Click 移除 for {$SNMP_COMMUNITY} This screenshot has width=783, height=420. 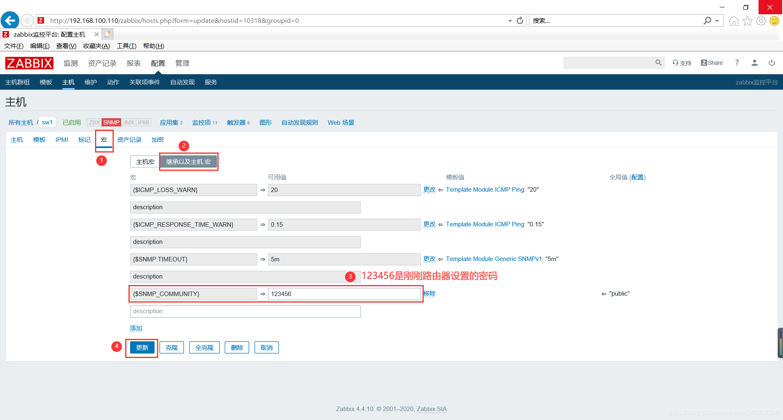tap(429, 294)
